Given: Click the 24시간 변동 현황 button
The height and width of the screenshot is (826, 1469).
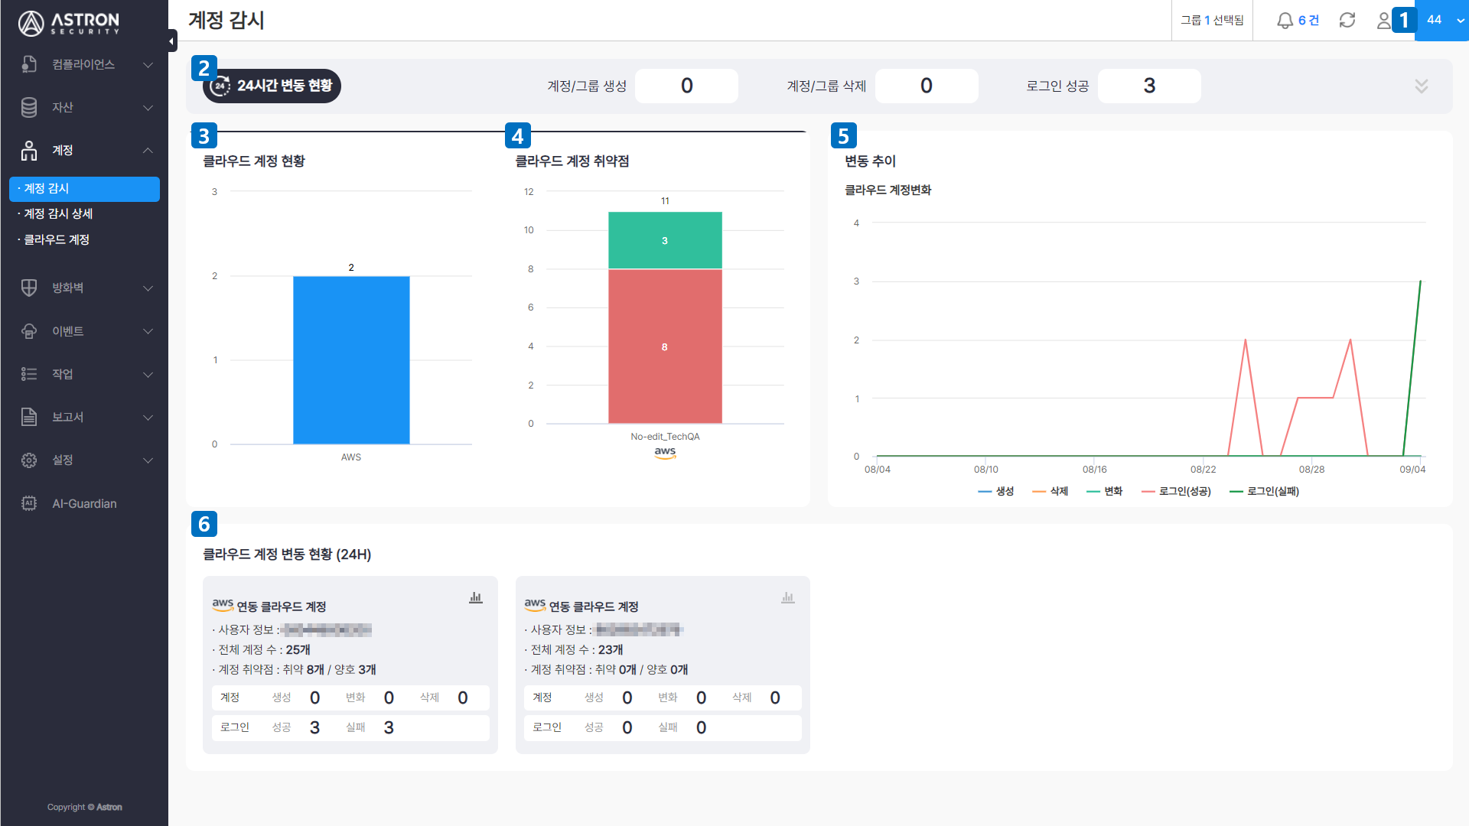Looking at the screenshot, I should click(272, 86).
